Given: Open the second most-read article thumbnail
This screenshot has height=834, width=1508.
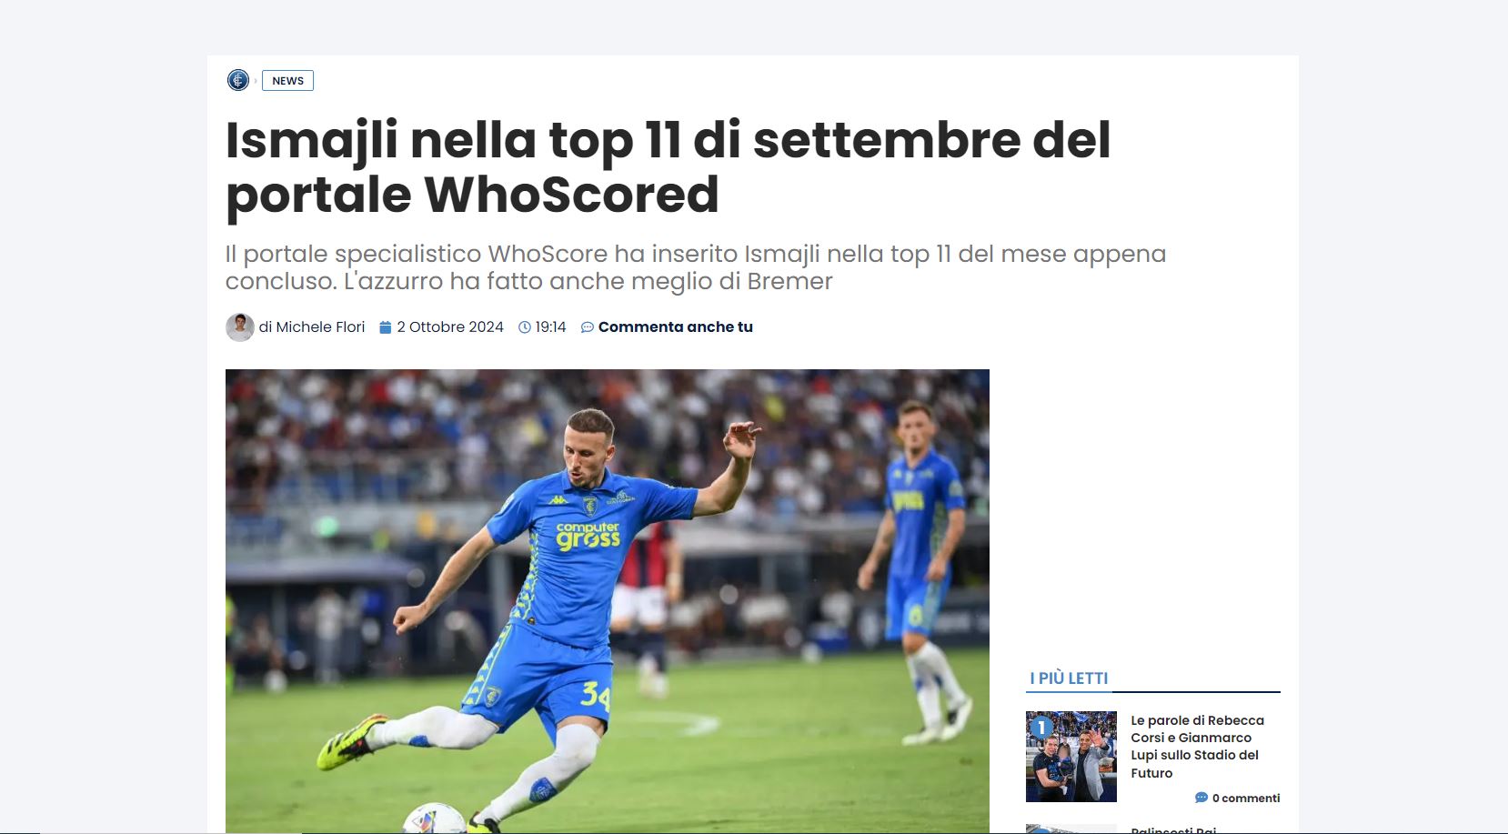Looking at the screenshot, I should [1071, 829].
